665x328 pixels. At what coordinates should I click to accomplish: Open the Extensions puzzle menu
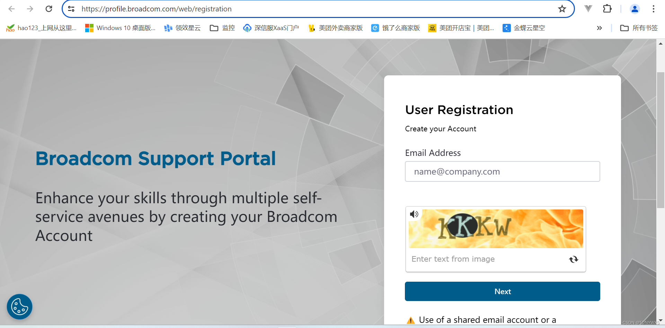(607, 9)
